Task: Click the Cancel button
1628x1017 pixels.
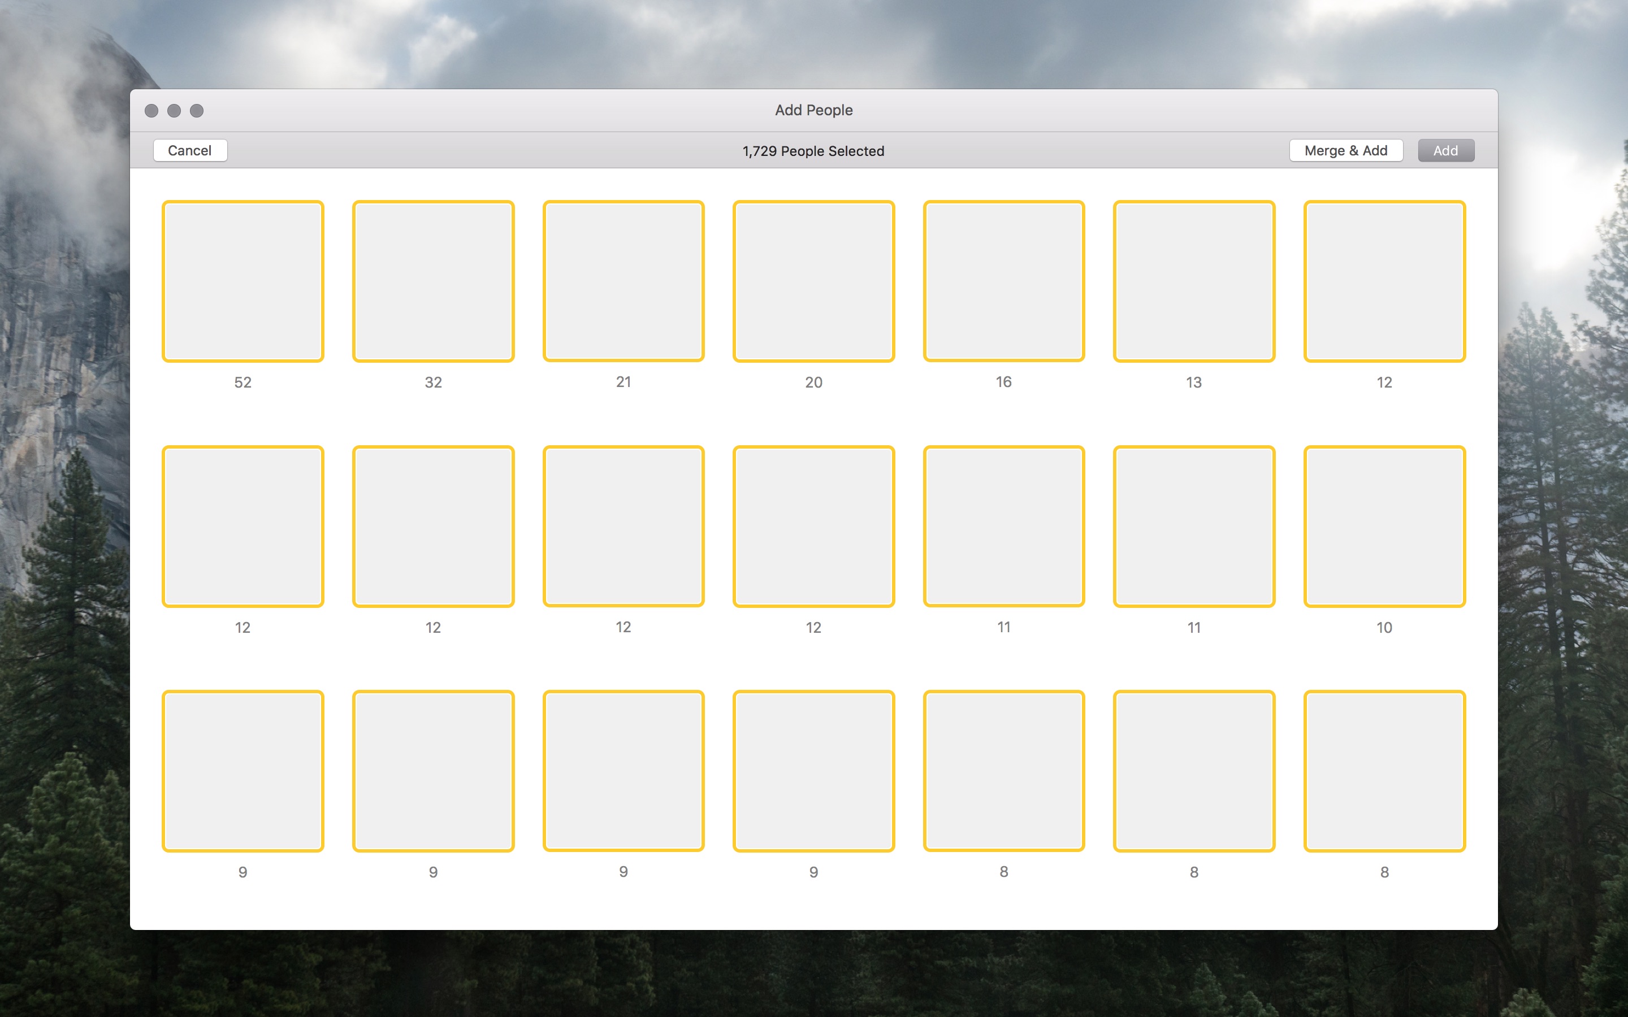Action: (x=190, y=151)
